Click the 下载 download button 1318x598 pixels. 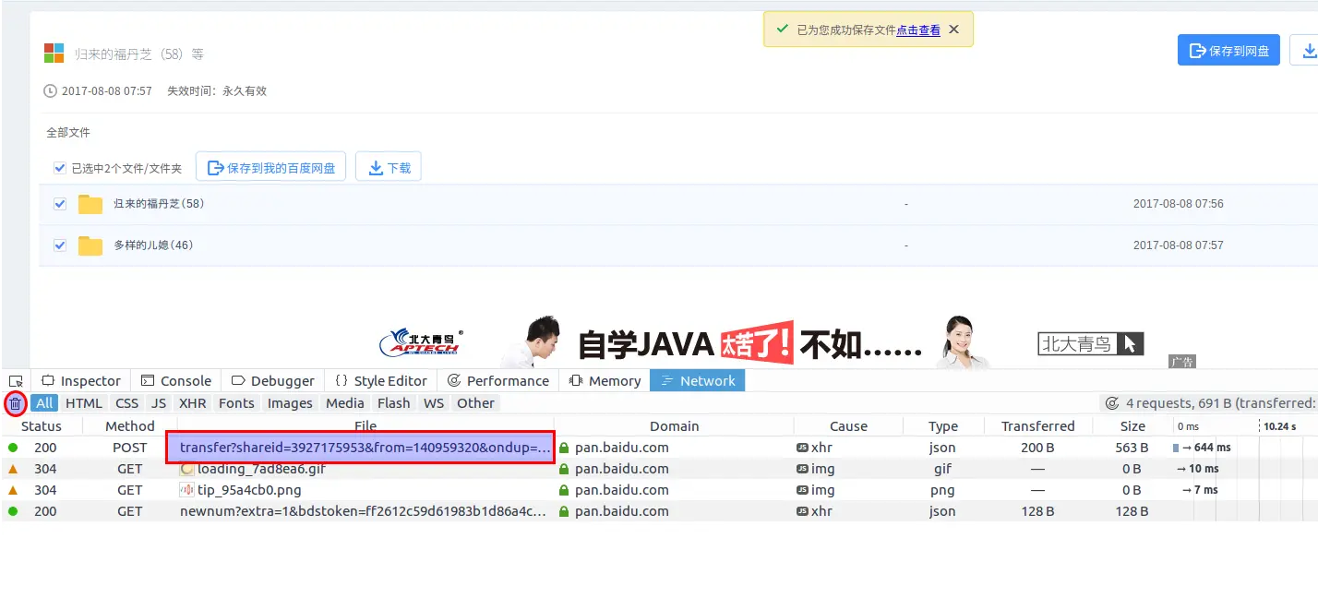click(388, 167)
